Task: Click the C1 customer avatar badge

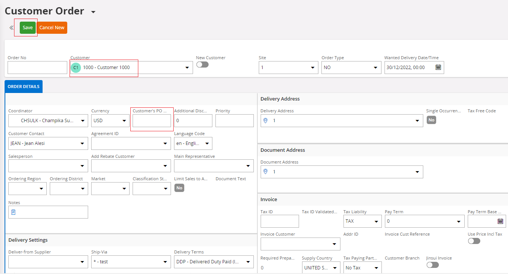Action: [76, 68]
